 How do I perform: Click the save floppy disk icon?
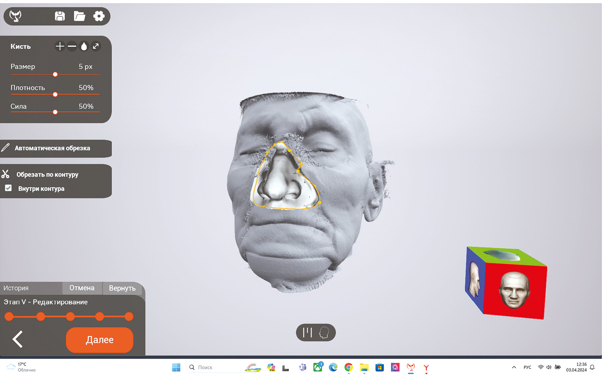point(60,16)
